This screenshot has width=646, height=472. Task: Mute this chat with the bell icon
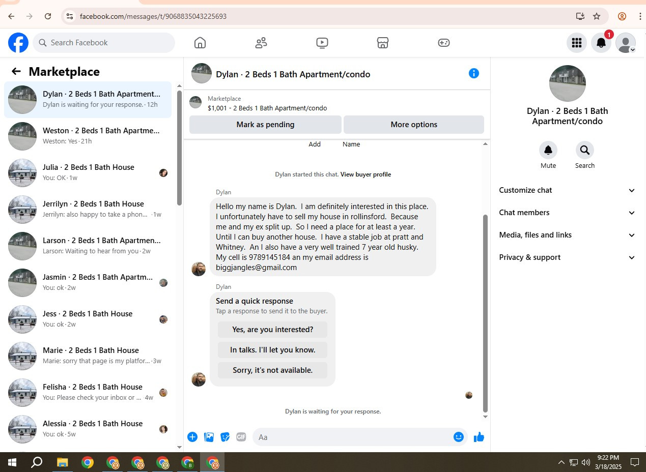[x=548, y=150]
